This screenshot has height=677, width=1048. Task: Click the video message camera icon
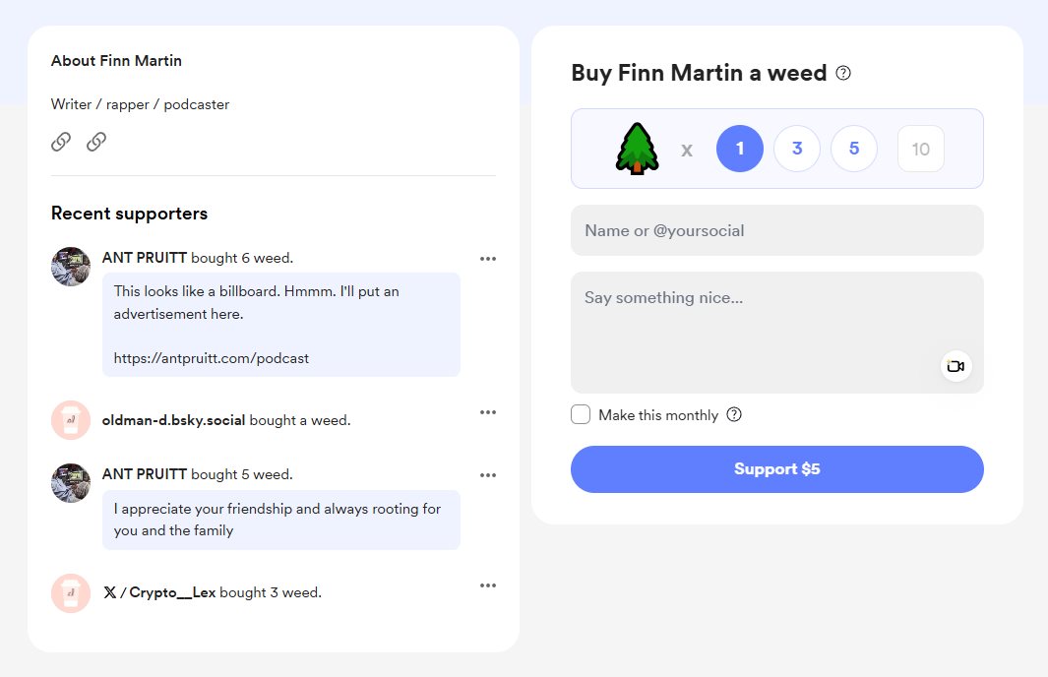pos(956,366)
